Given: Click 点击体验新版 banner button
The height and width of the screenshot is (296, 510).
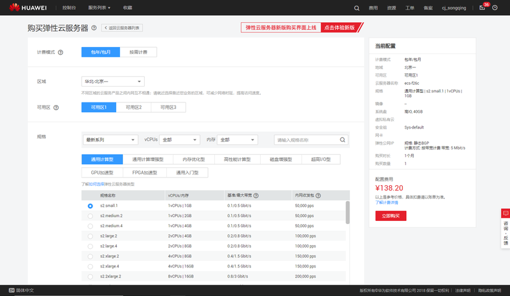Looking at the screenshot, I should coord(340,27).
